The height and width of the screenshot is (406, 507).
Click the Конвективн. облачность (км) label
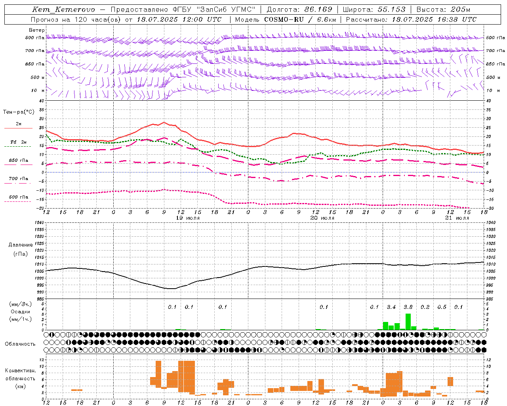(x=21, y=379)
